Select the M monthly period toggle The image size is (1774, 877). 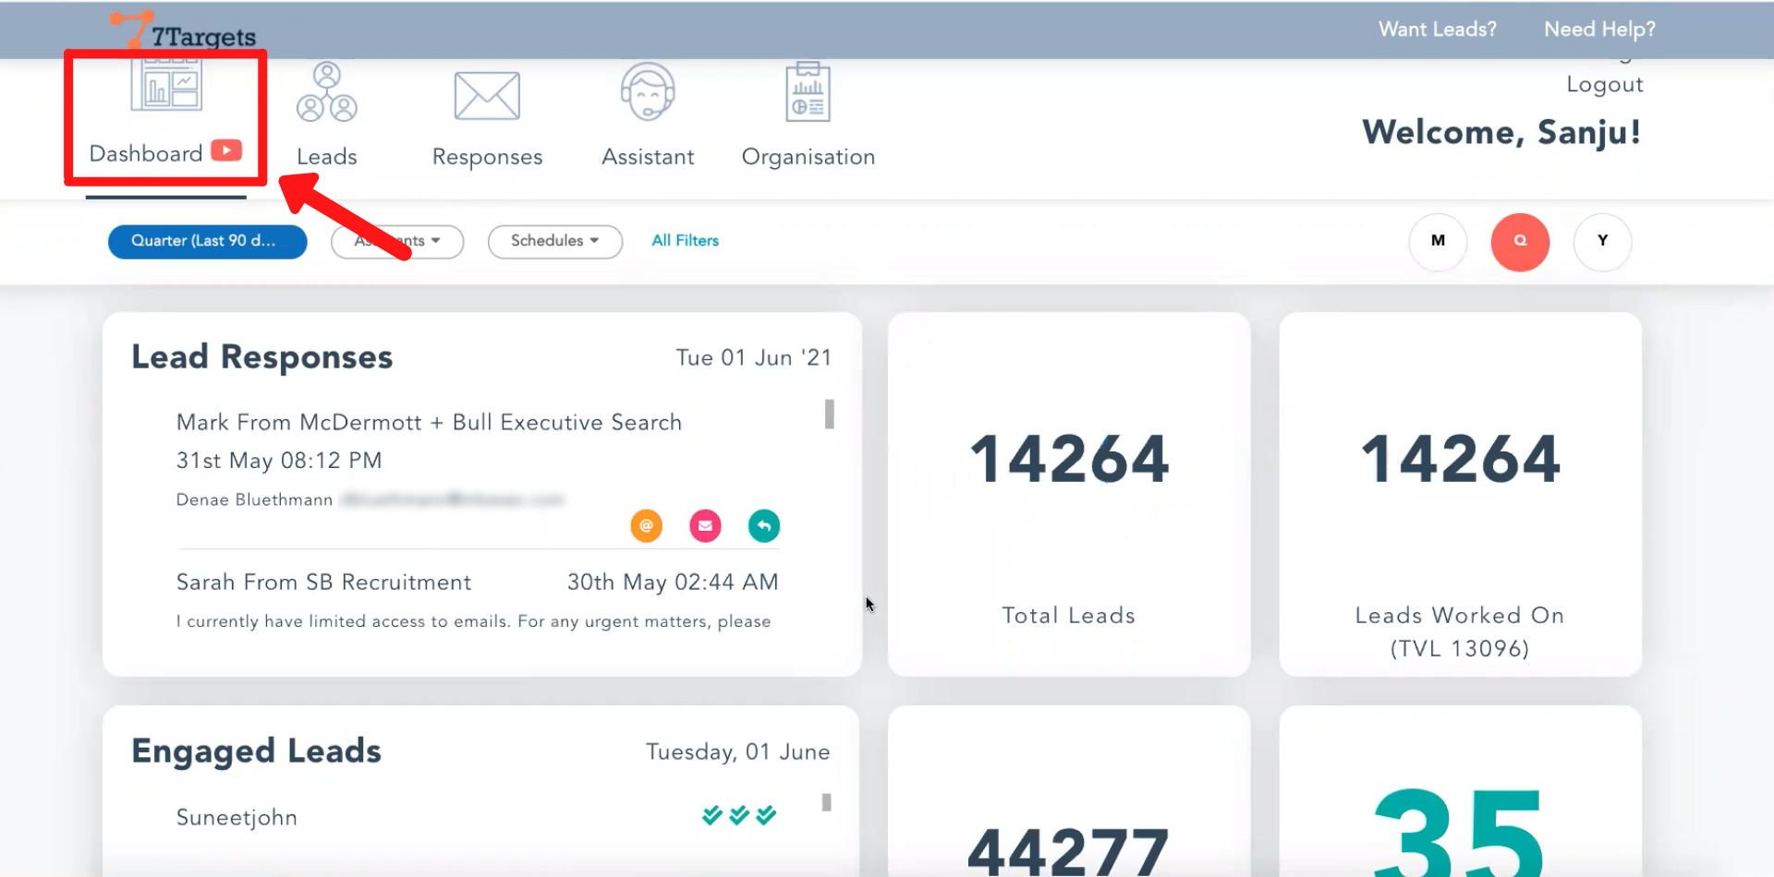point(1438,241)
